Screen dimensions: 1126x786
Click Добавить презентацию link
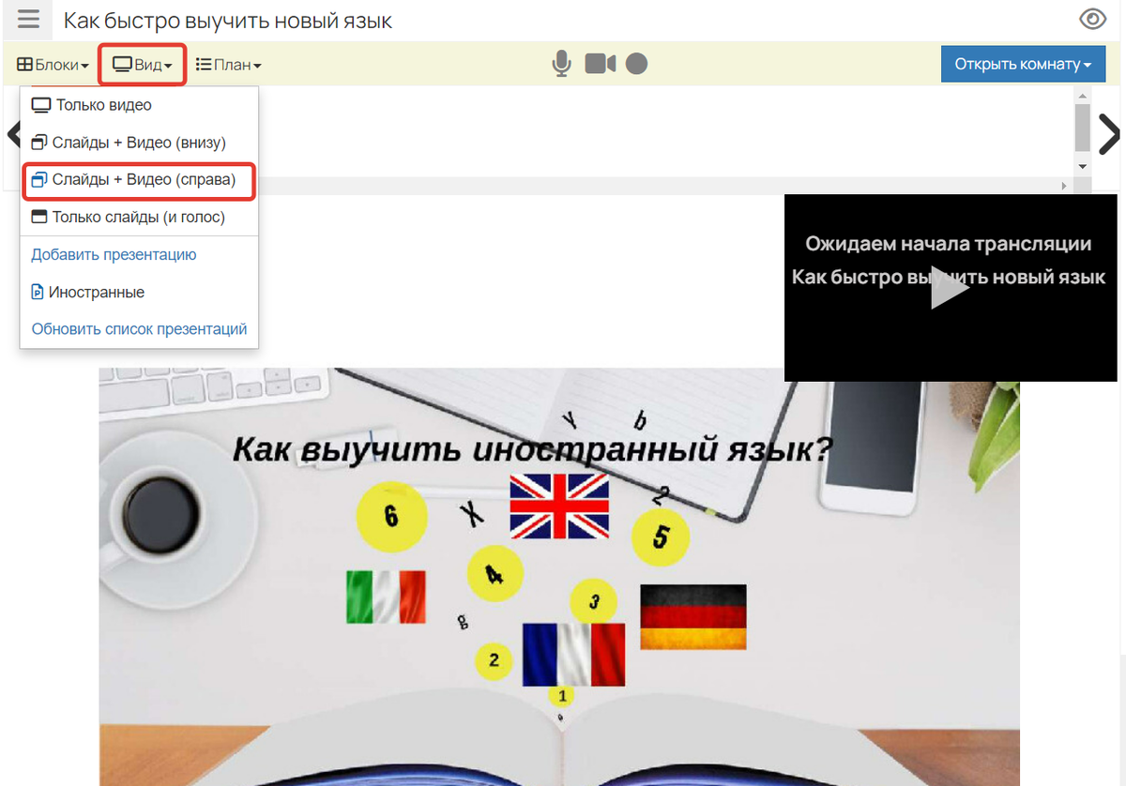[114, 255]
